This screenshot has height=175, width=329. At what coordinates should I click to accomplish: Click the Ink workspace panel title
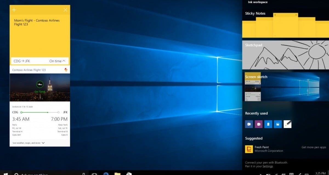pos(258,2)
